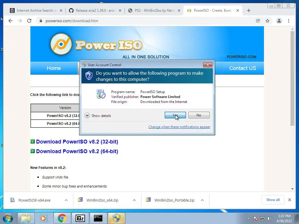Switch to Chrome on the taskbar

pos(62,218)
